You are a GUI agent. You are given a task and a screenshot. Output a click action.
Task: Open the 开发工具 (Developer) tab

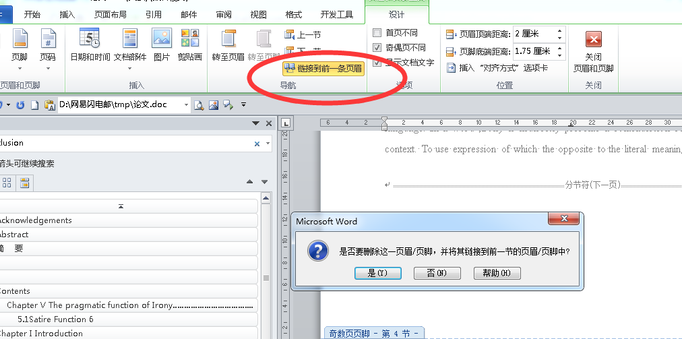click(x=337, y=14)
